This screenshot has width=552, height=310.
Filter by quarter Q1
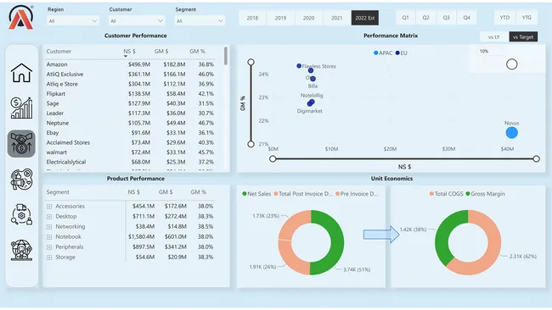coord(406,18)
